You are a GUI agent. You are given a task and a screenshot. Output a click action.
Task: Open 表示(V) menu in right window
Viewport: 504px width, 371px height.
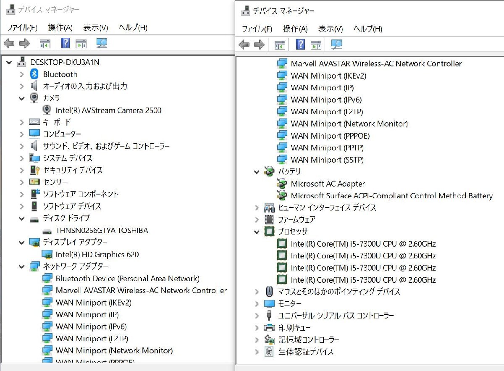pos(331,29)
